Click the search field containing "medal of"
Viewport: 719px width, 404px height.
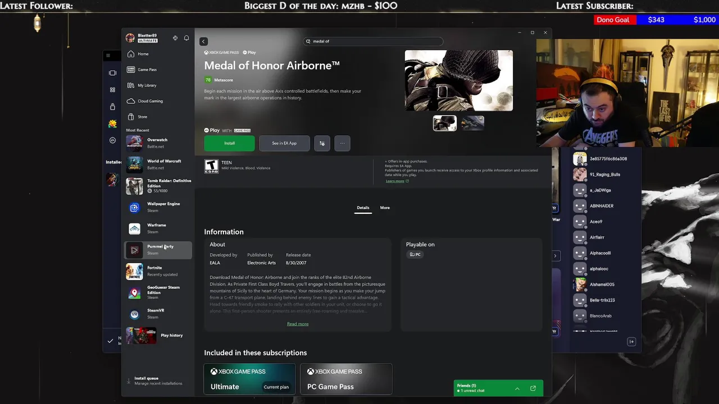[x=373, y=41]
